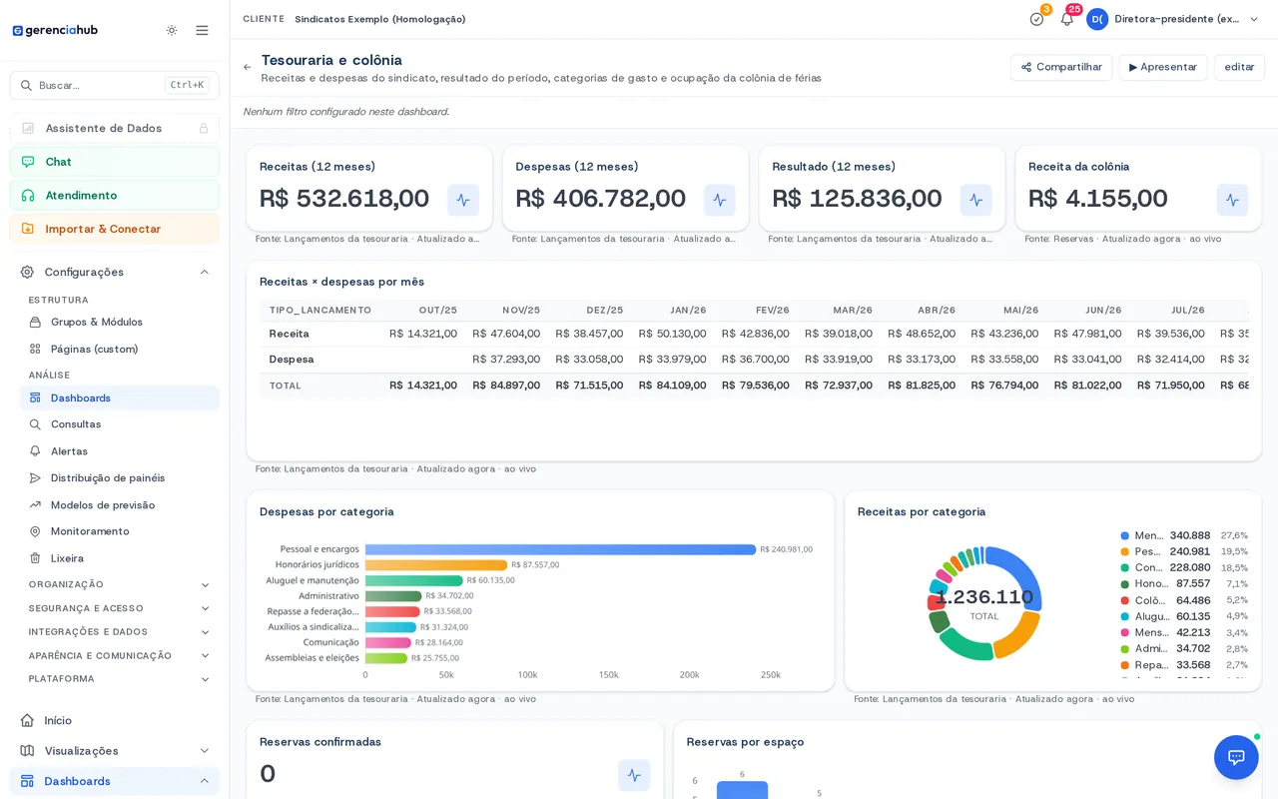Screen dimensions: 1278x799
Task: Open the Lixeira trash item
Action: pos(120,558)
